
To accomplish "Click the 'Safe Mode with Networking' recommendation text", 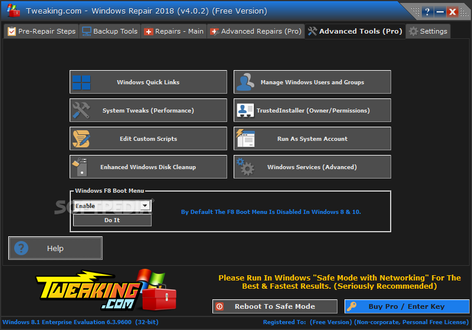I will pyautogui.click(x=340, y=282).
